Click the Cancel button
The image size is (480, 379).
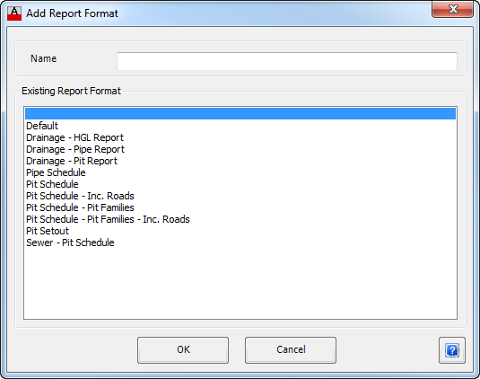click(x=291, y=350)
